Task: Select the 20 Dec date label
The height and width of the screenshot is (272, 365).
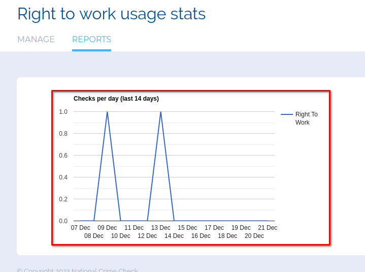Action: tap(254, 236)
